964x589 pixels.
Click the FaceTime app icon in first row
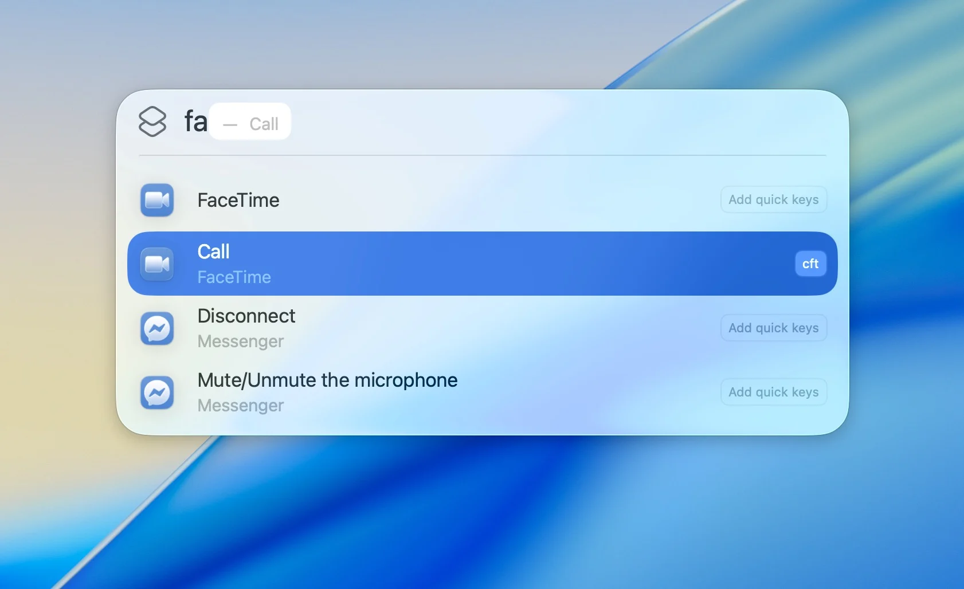click(157, 200)
